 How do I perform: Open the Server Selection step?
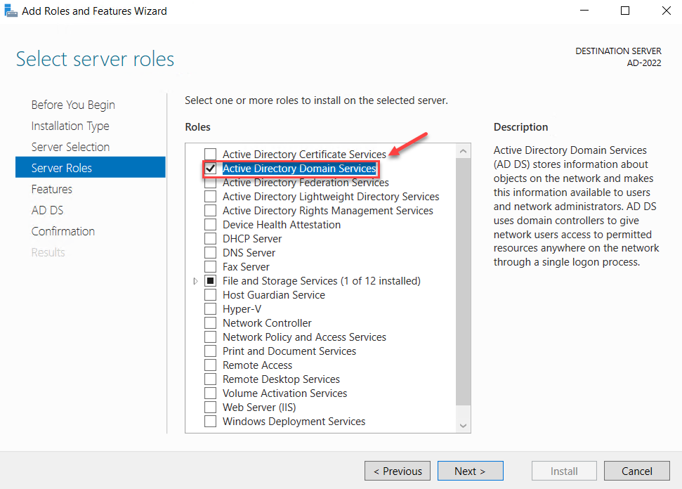point(70,146)
